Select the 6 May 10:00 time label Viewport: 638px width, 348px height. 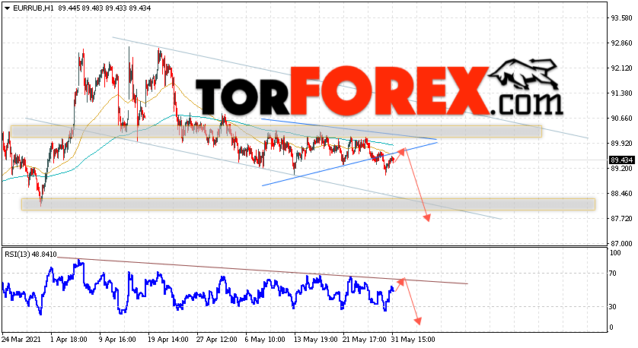tap(265, 340)
